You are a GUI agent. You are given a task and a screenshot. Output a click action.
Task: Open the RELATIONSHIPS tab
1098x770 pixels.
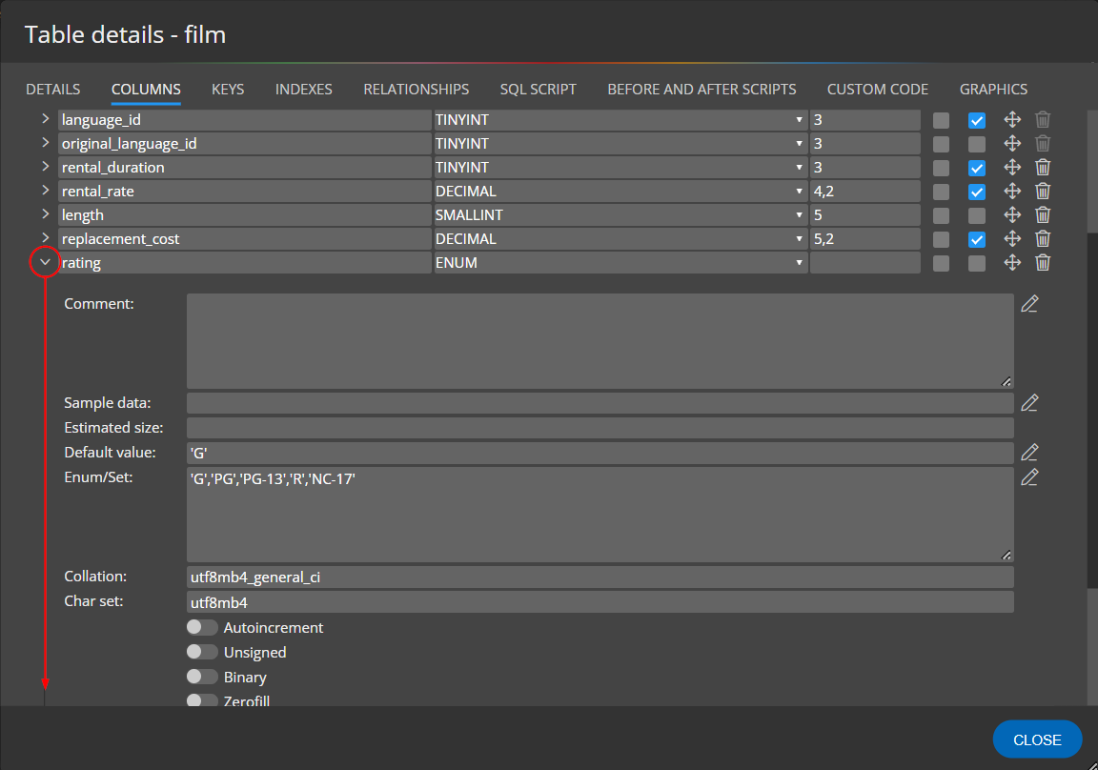[x=416, y=90]
